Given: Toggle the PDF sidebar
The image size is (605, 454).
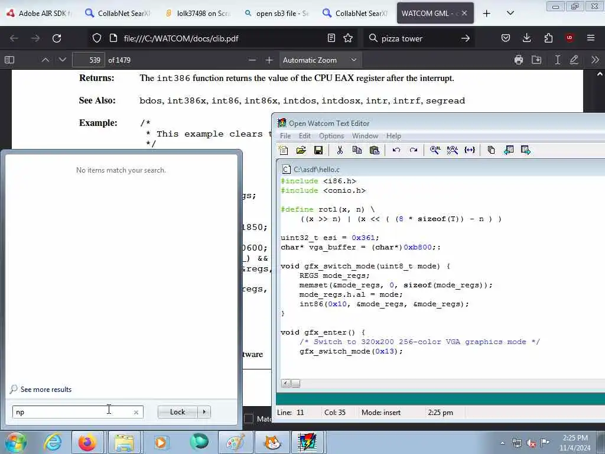Looking at the screenshot, I should coord(9,60).
